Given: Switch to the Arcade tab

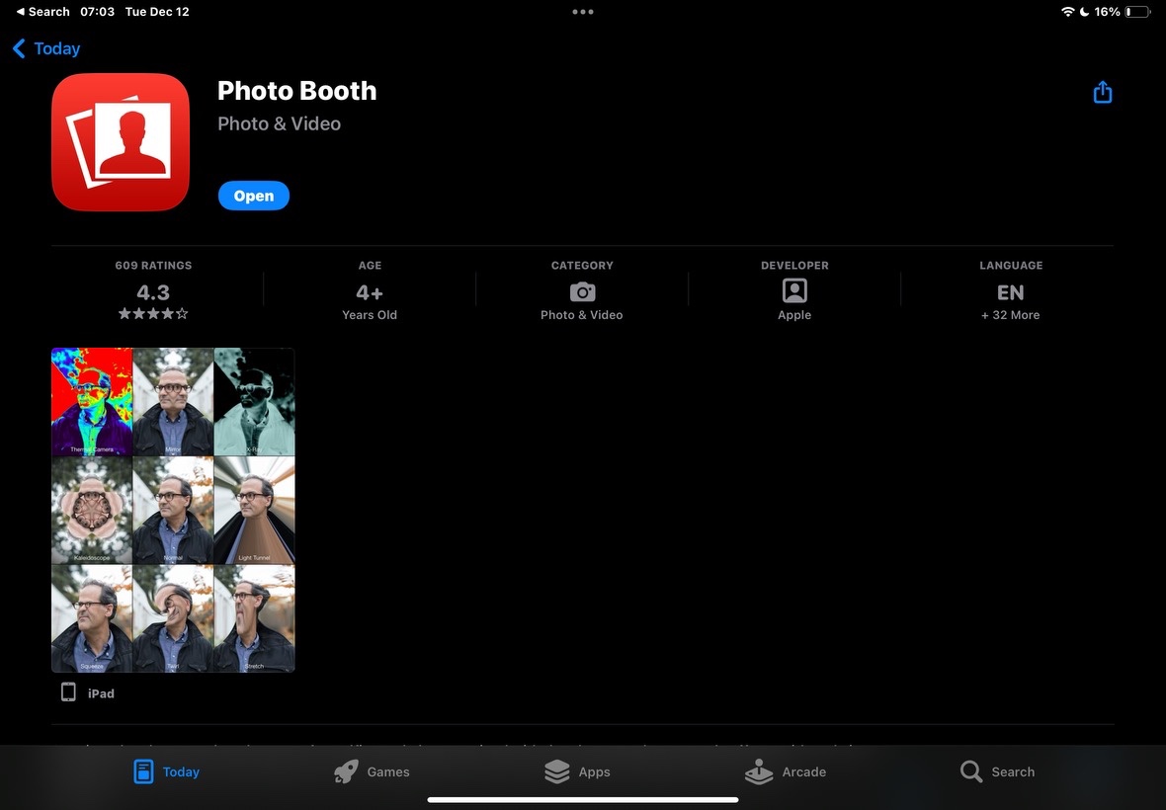Looking at the screenshot, I should 786,771.
